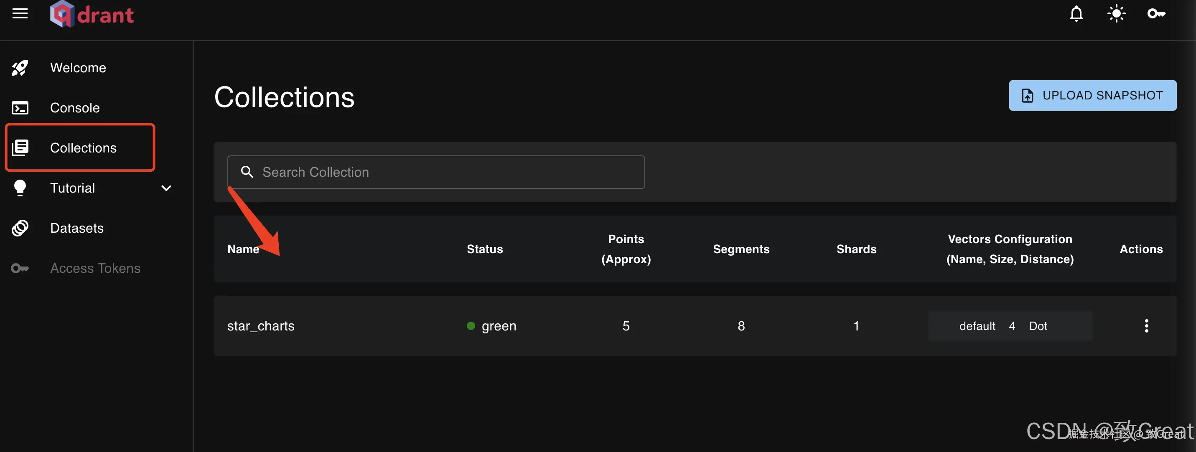Click the Console terminal icon

point(20,108)
